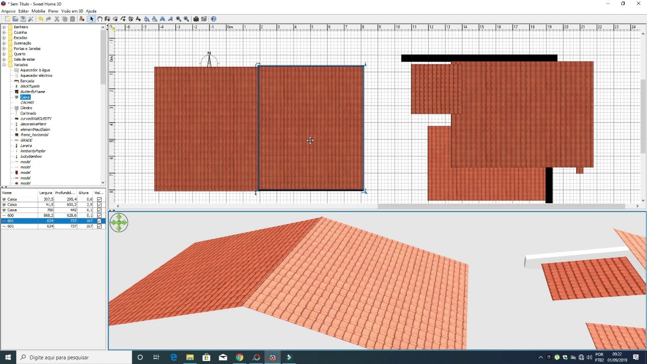
Task: Click the Create video icon
Action: [204, 19]
